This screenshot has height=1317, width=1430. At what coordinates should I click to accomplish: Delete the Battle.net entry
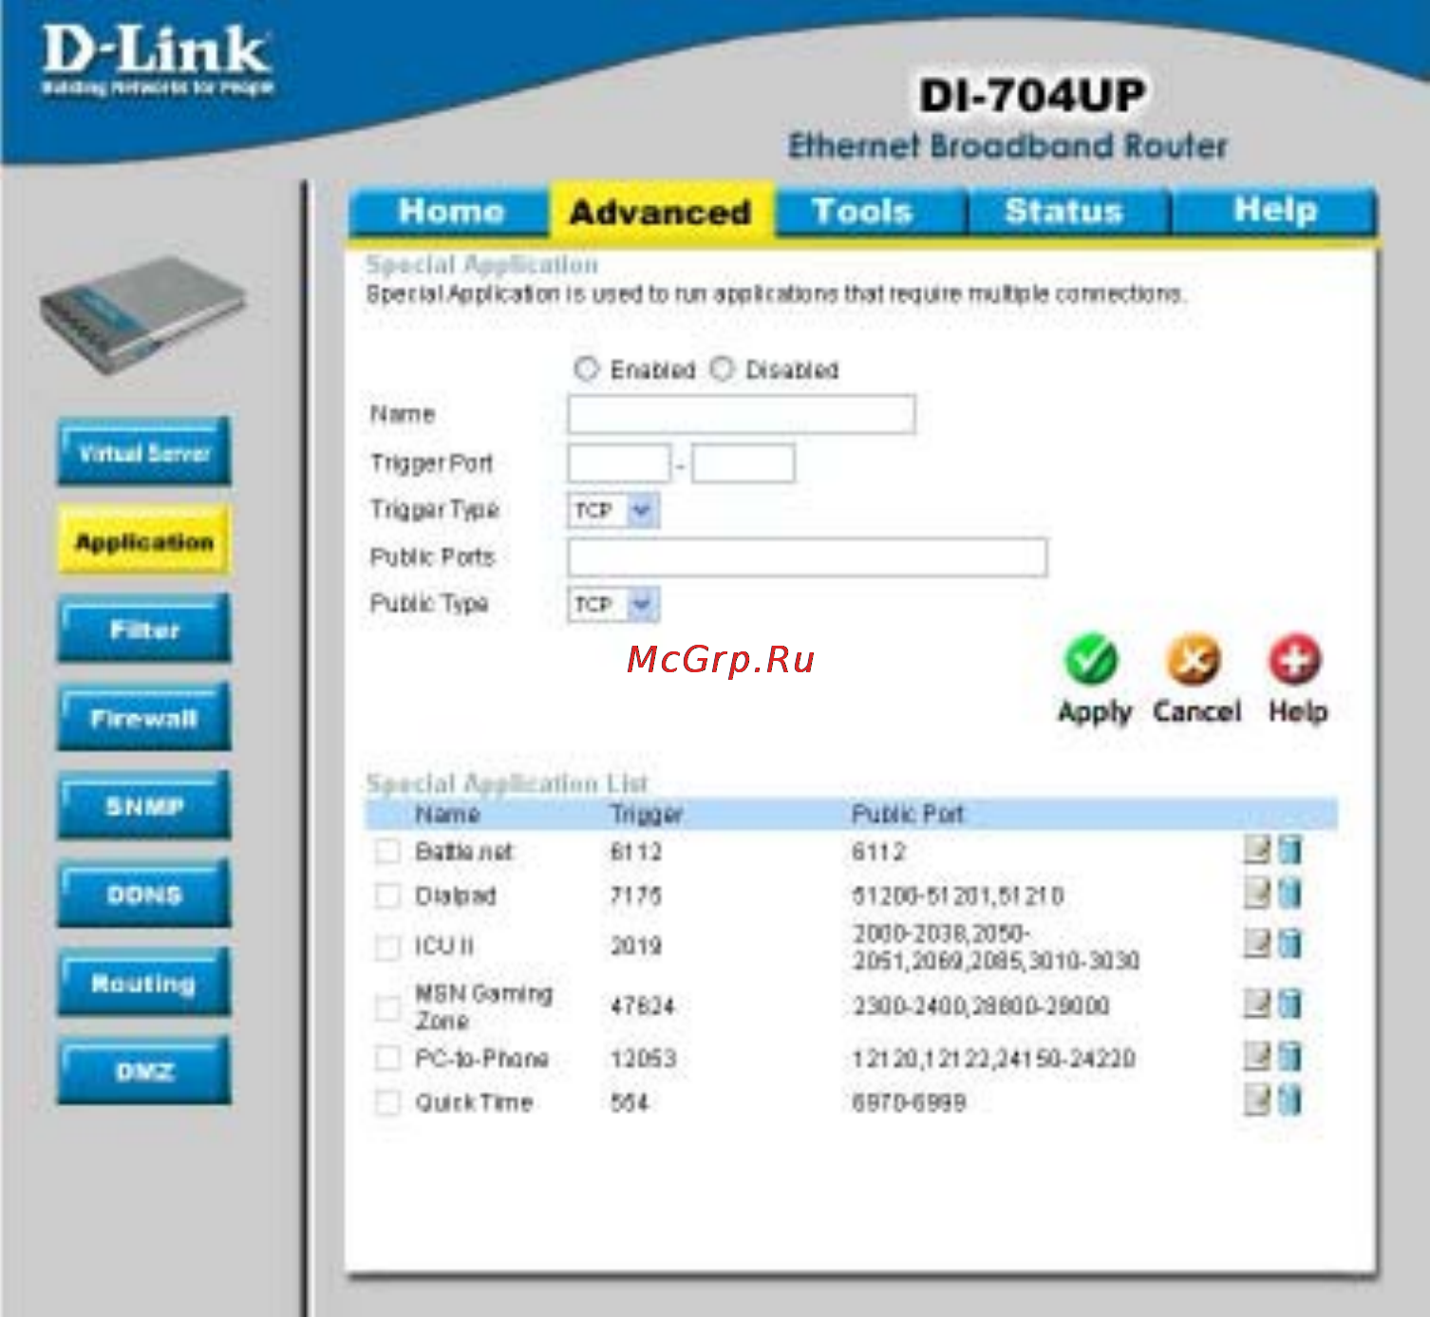[x=1289, y=849]
